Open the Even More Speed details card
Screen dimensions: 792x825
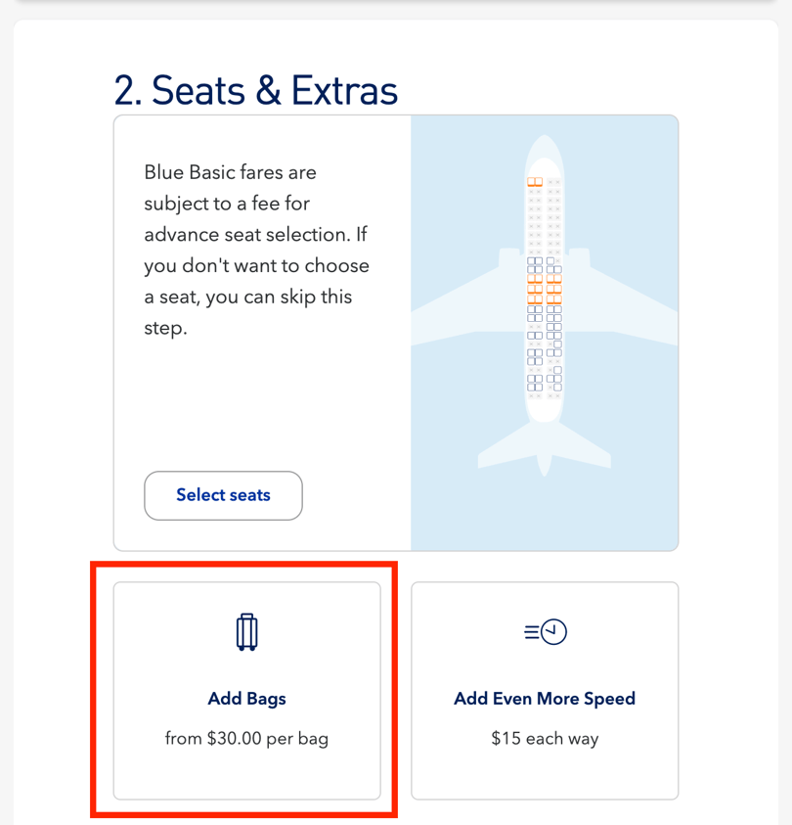tap(545, 690)
